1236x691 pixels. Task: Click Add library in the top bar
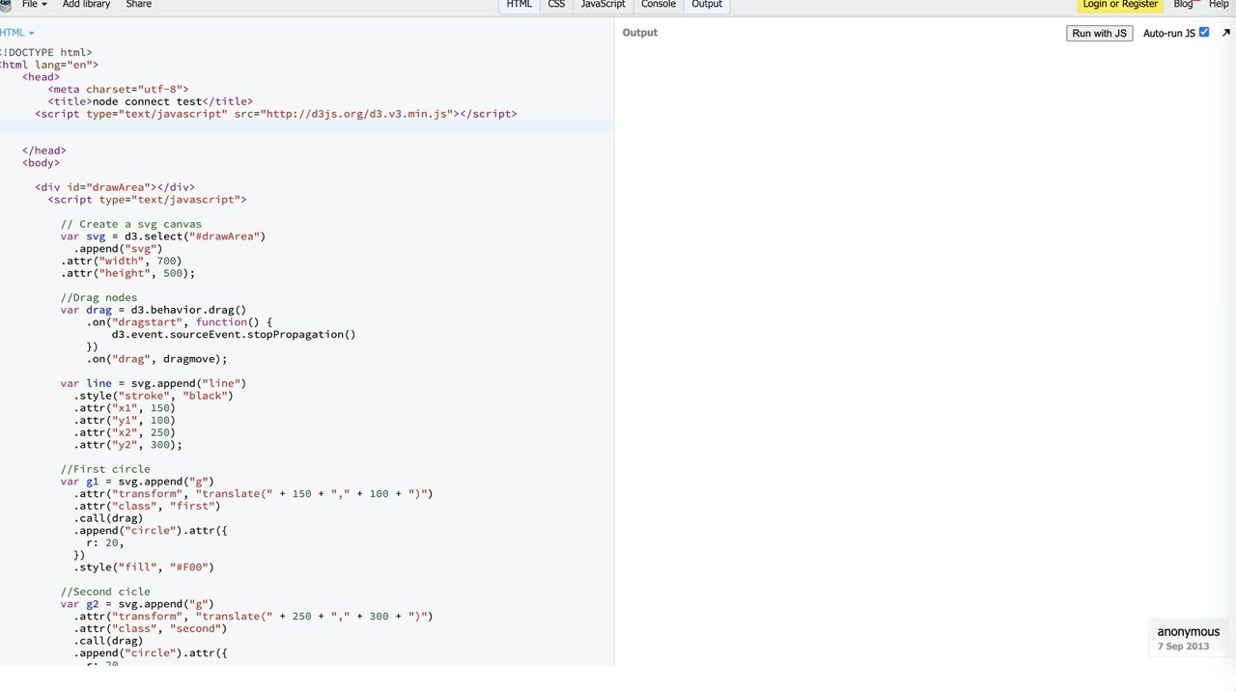86,5
